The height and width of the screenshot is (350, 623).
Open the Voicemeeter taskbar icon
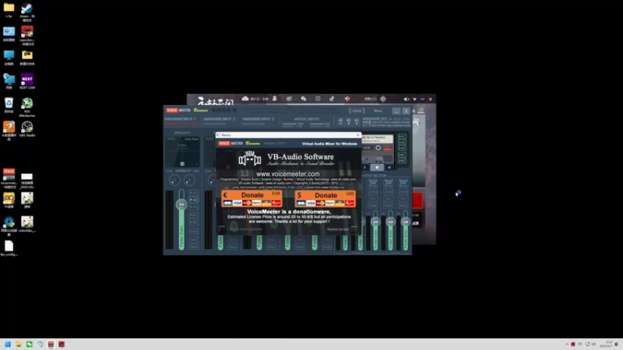coord(51,344)
